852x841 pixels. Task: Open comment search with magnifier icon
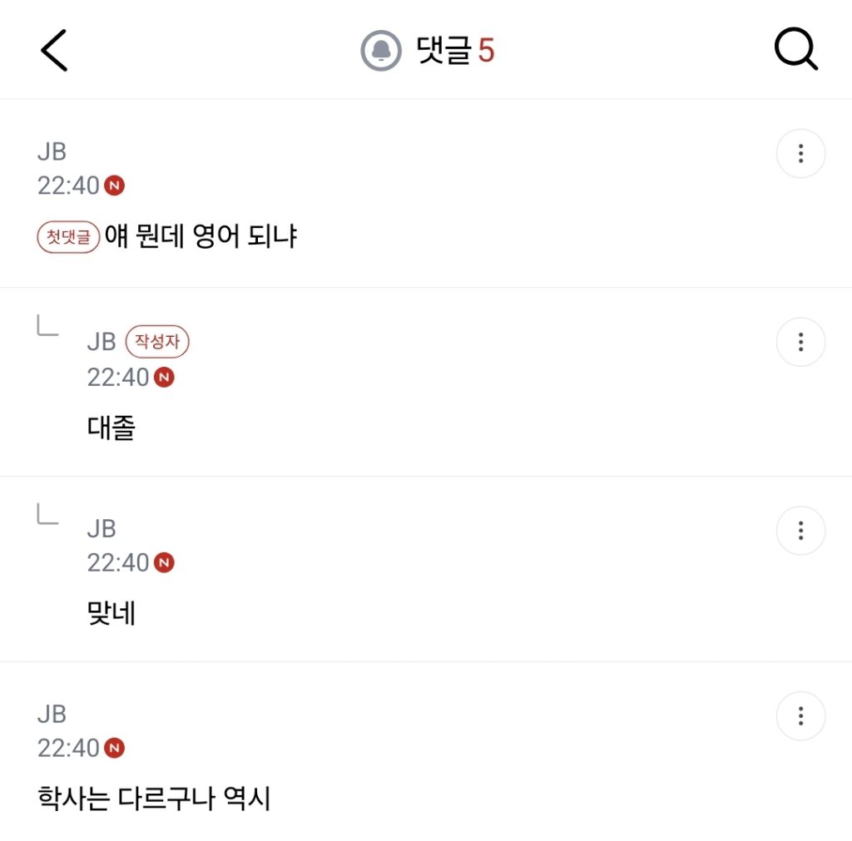point(796,51)
